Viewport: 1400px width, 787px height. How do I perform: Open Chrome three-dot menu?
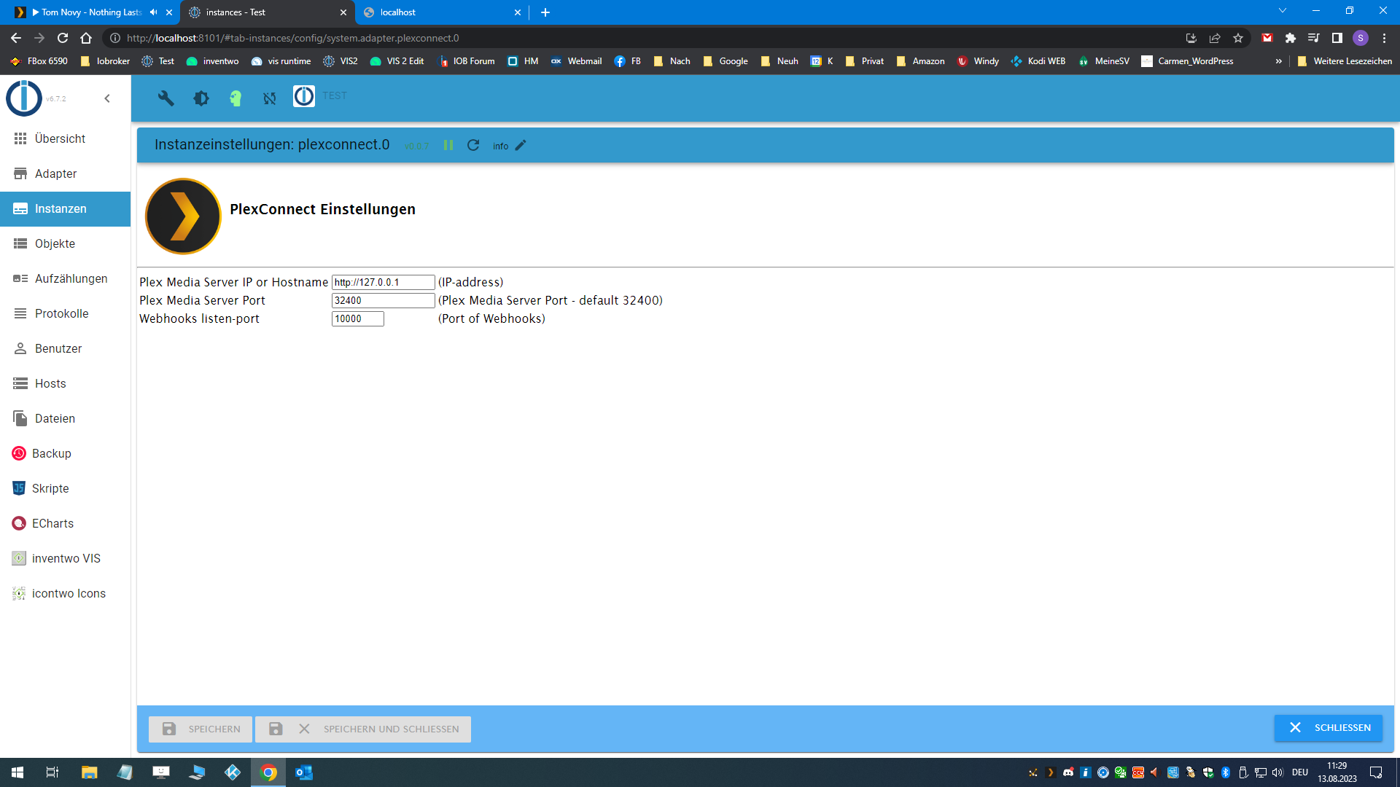pos(1385,38)
